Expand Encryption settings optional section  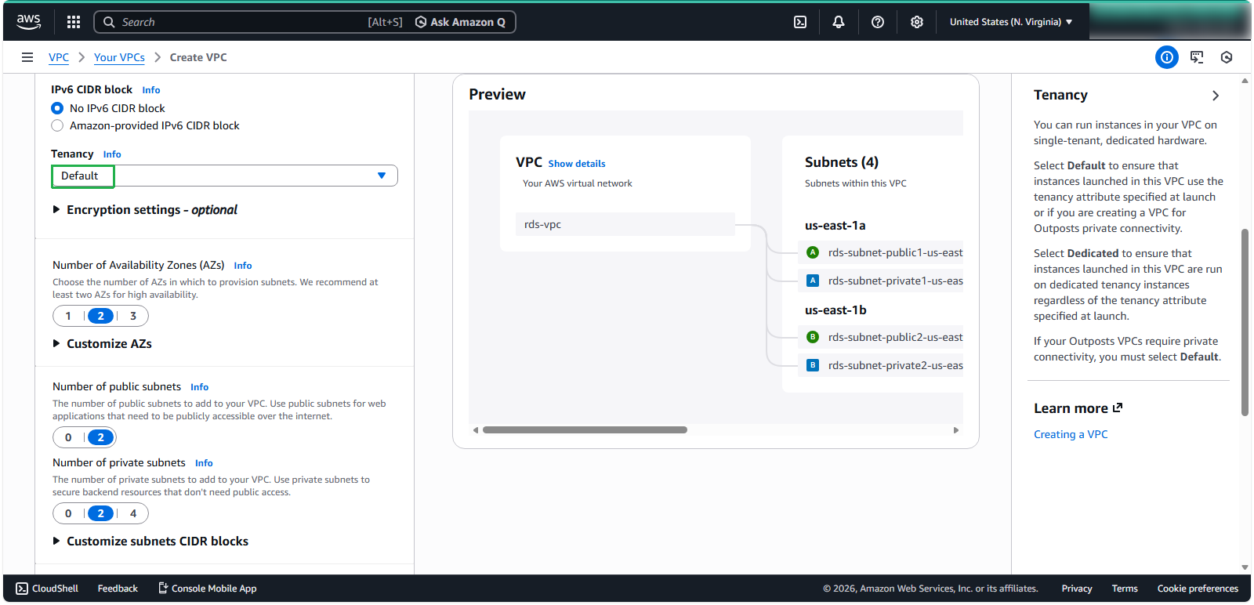(x=145, y=210)
